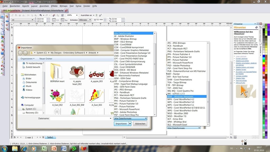Select WMF - Windows-Metadatei in format list
Screen dimensions: 270x152
pyautogui.click(x=187, y=97)
